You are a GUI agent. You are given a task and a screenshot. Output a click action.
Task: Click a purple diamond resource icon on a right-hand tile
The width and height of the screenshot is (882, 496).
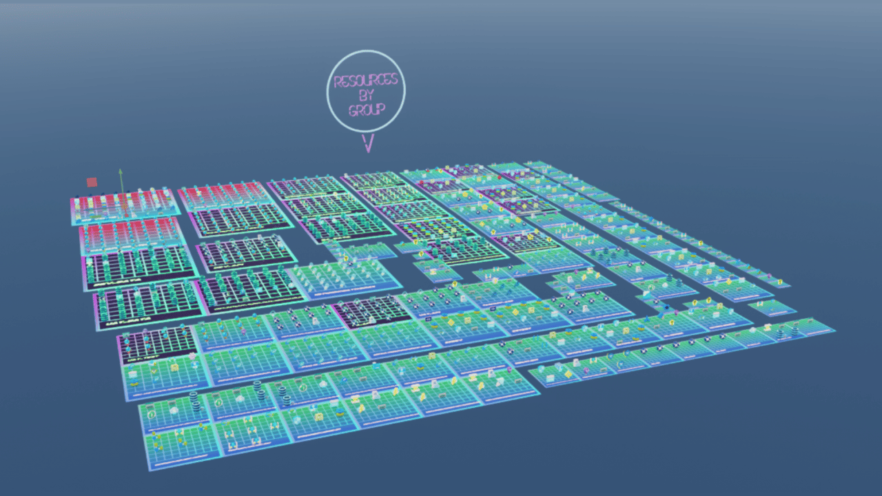click(675, 312)
